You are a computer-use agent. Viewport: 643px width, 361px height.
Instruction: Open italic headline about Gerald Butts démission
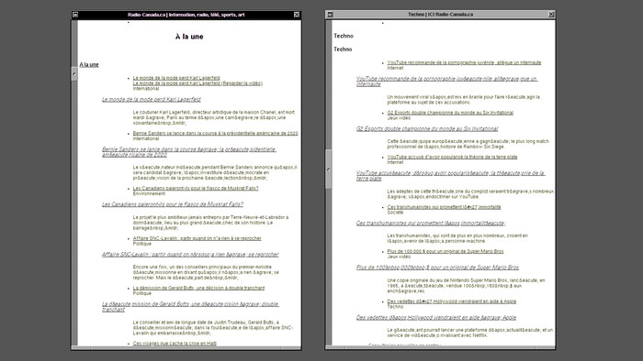190,307
